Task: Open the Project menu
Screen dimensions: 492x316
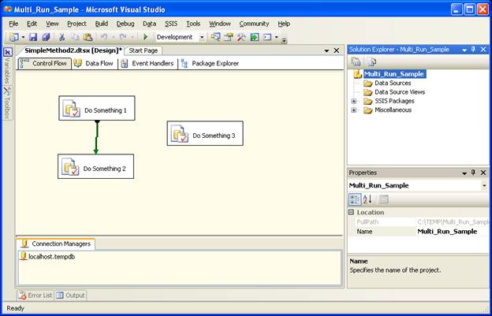Action: pos(76,24)
